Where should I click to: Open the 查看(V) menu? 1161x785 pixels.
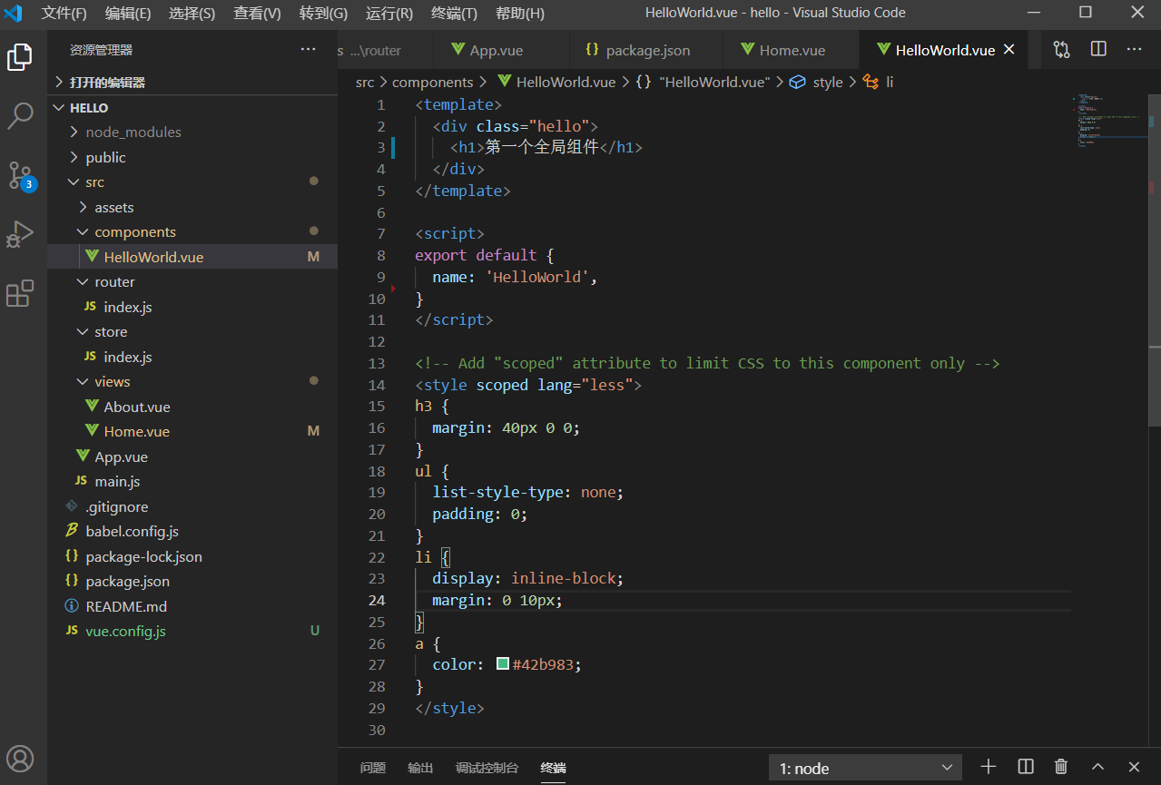click(x=257, y=13)
